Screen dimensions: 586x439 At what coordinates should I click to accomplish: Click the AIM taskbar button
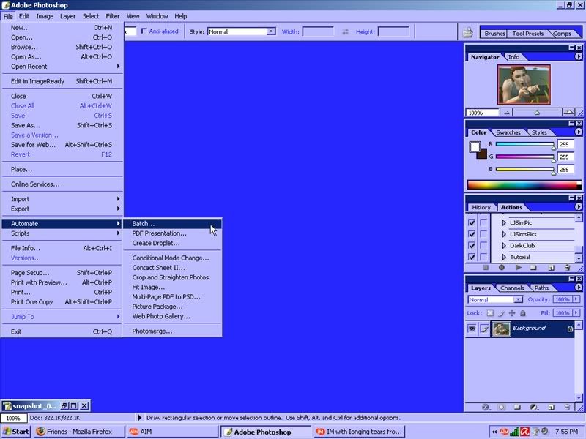[172, 432]
